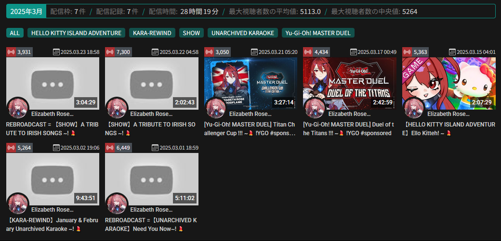Open Ello Kitteh stream title
This screenshot has width=501, height=241.
click(x=448, y=128)
